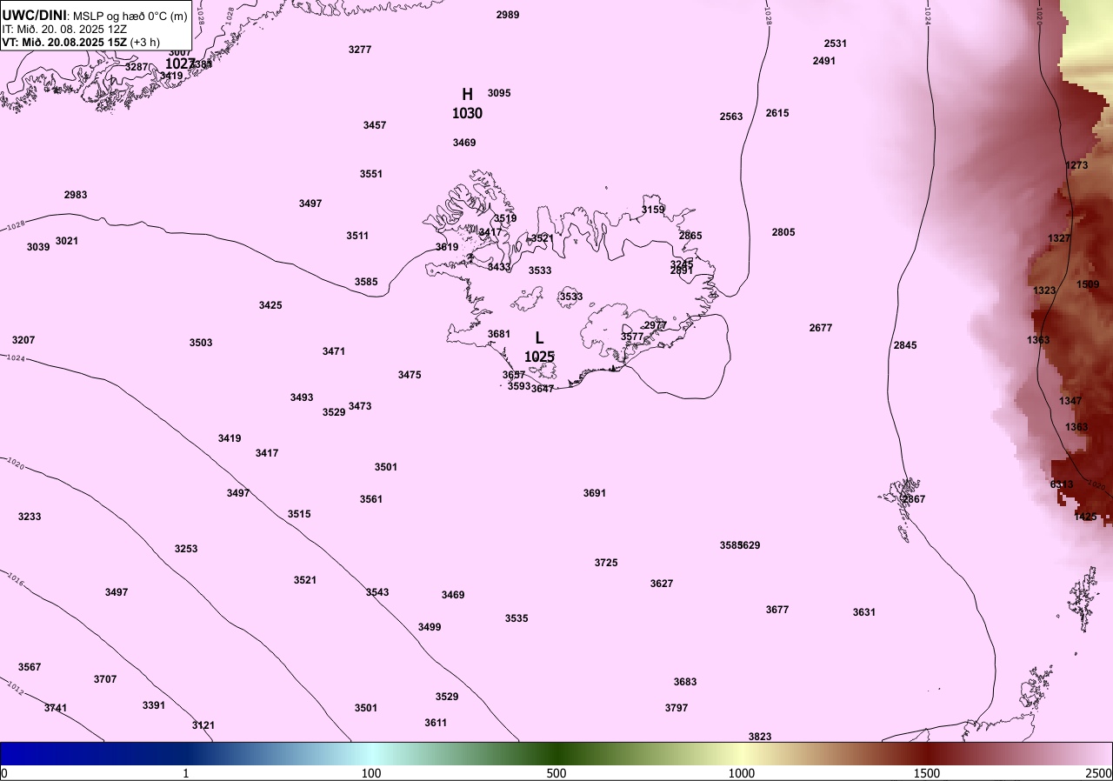Click the 3823 height label
1113x781 pixels.
pyautogui.click(x=760, y=737)
